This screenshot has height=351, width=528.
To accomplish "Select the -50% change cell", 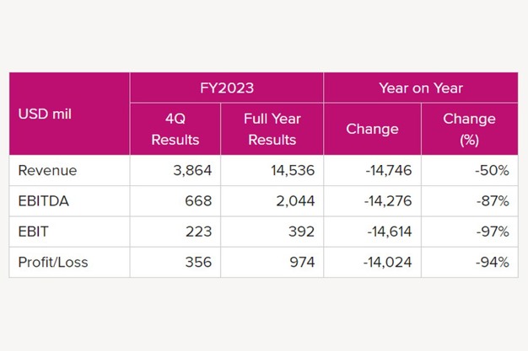I will [x=491, y=170].
